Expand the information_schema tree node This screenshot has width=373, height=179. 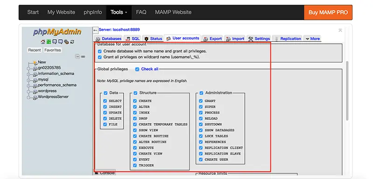point(28,75)
